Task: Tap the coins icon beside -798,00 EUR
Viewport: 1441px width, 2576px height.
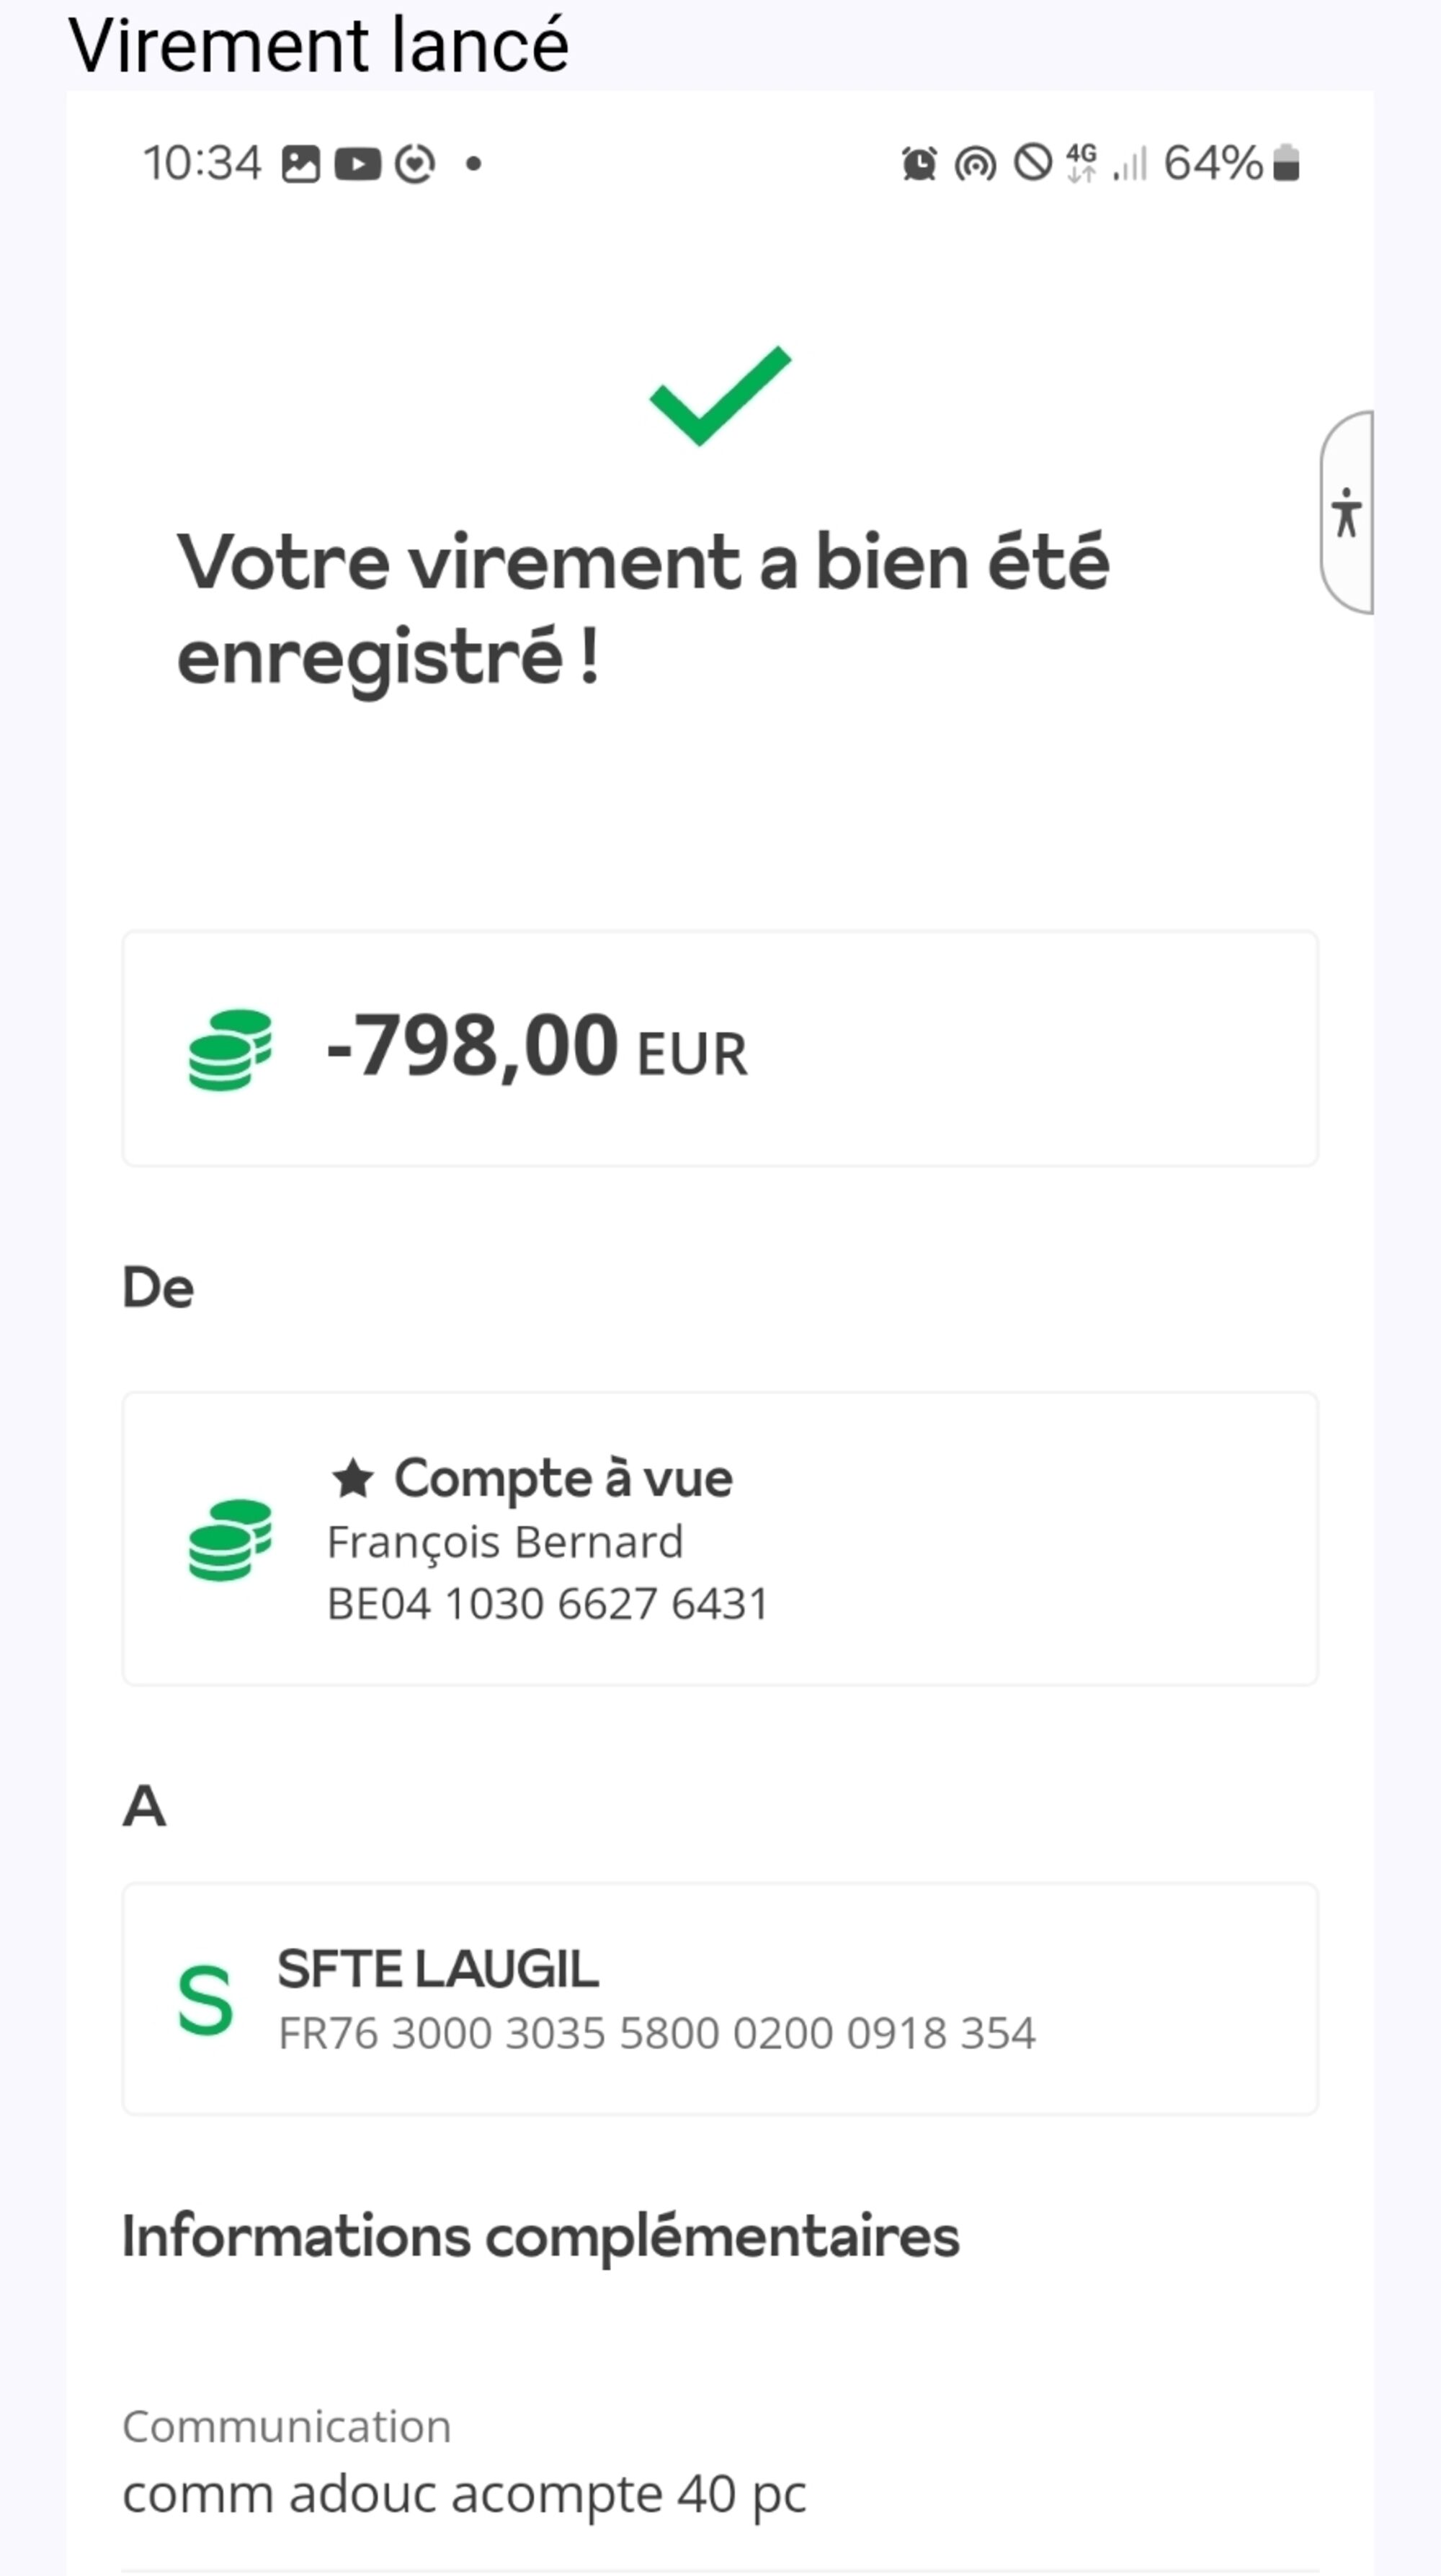Action: tap(230, 1049)
